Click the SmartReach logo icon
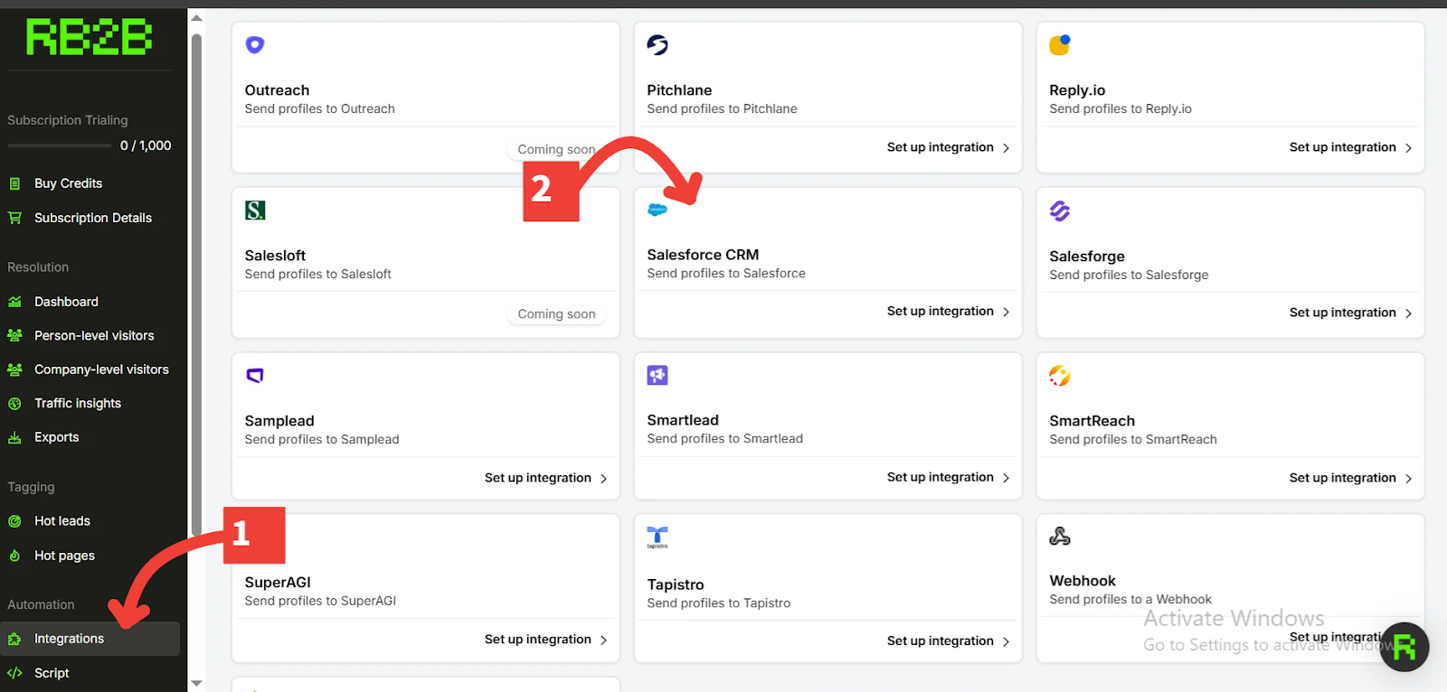Viewport: 1447px width, 692px height. pos(1060,375)
